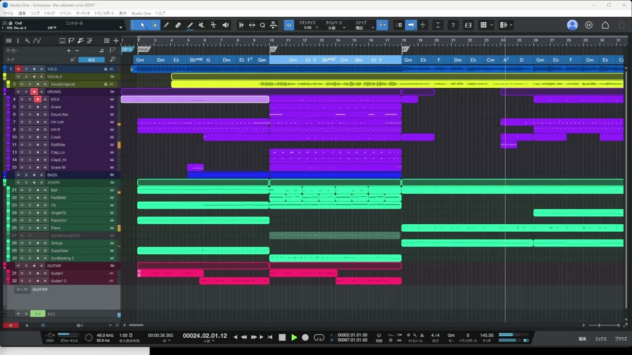Select the Eraser tool
The height and width of the screenshot is (355, 632).
tap(178, 25)
